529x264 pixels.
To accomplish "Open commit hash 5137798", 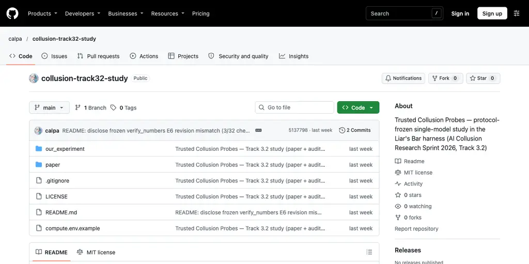I will point(298,130).
